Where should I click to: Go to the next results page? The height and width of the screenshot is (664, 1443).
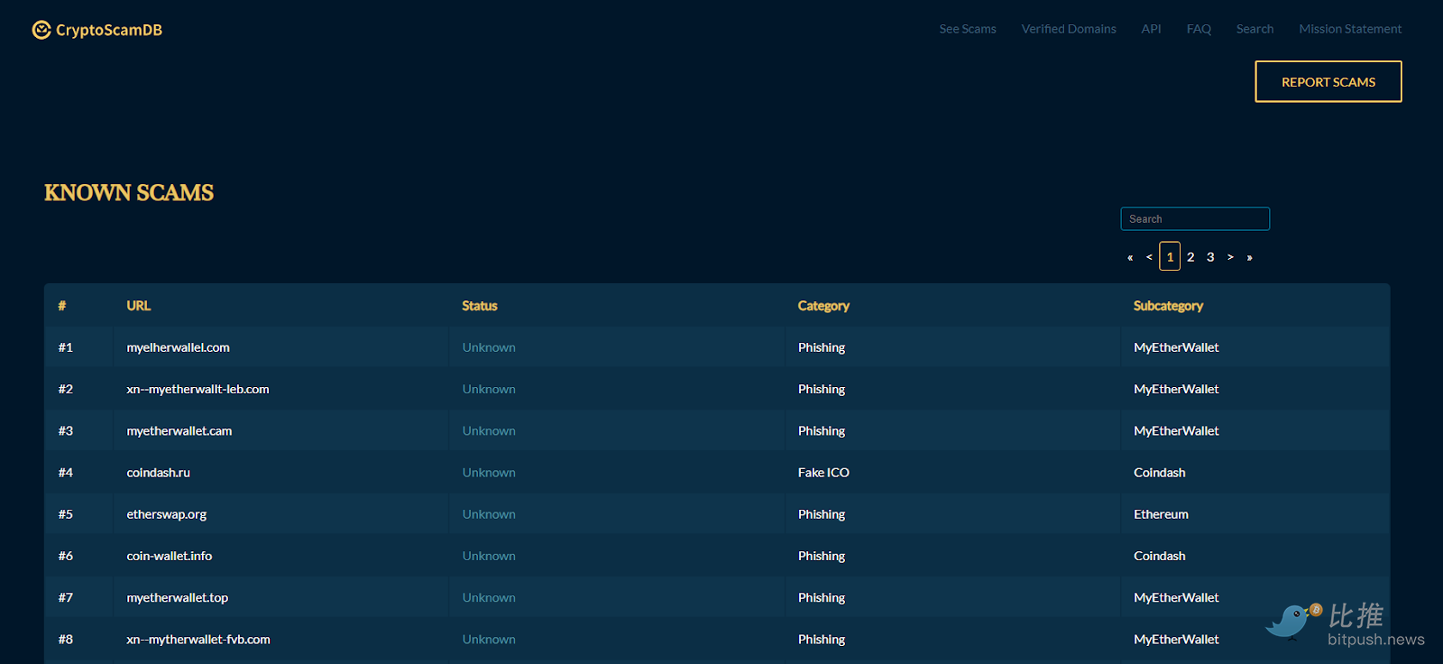point(1230,257)
